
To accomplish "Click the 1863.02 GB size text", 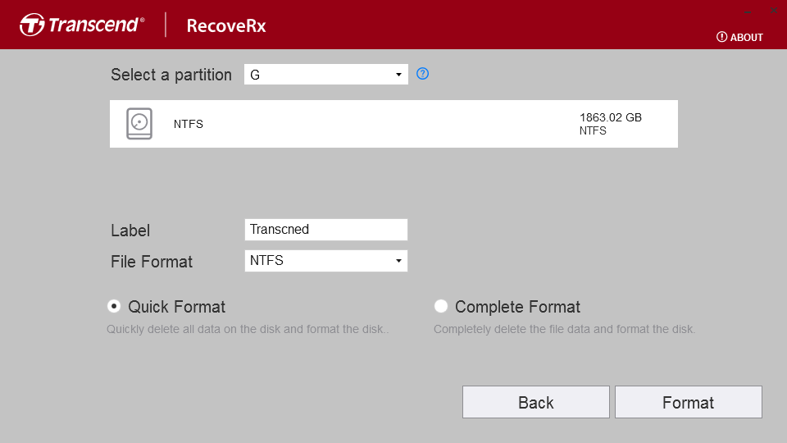I will pyautogui.click(x=610, y=117).
